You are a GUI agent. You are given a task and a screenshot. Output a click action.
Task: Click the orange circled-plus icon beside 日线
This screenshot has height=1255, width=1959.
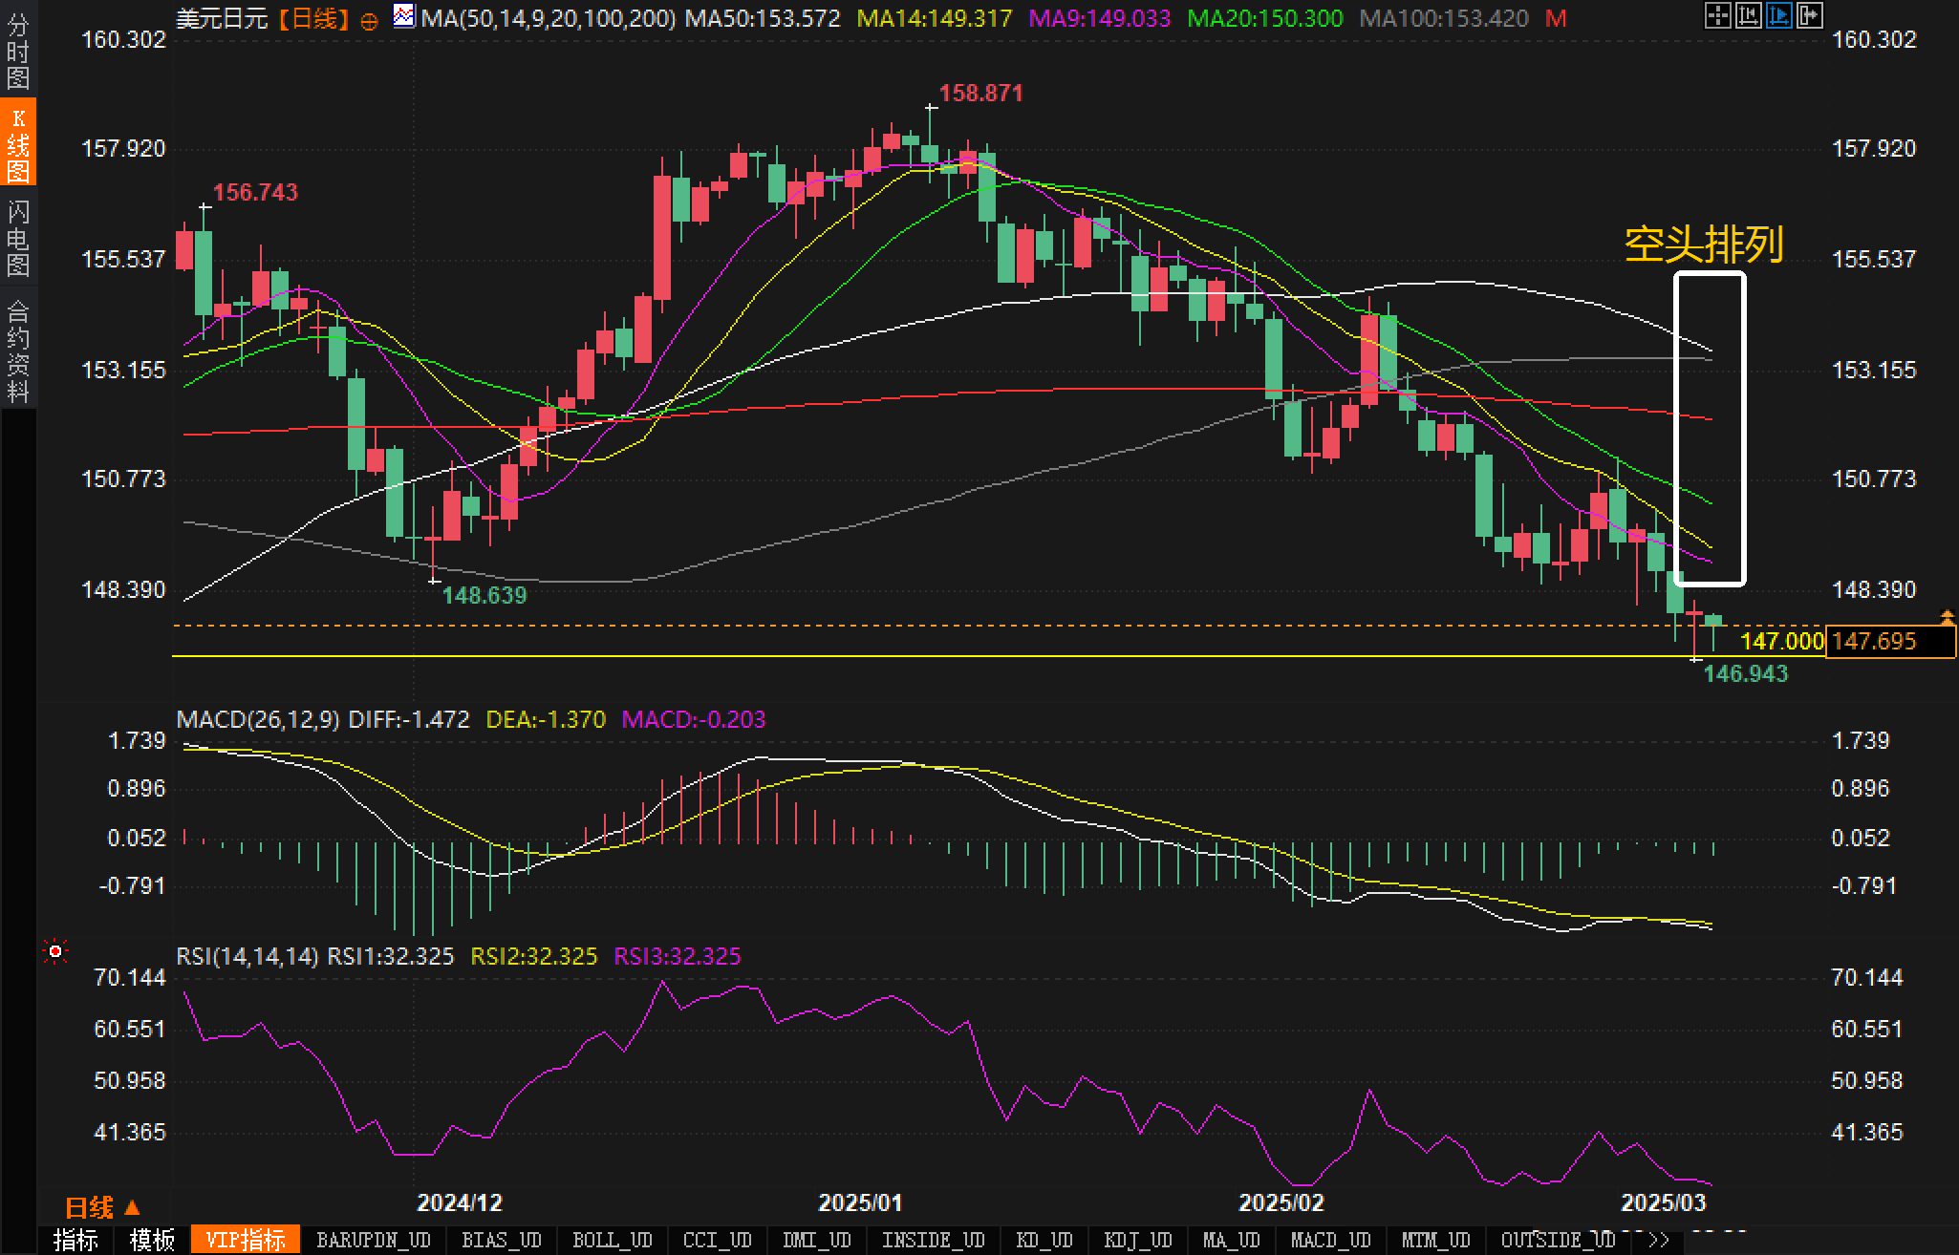[x=369, y=20]
